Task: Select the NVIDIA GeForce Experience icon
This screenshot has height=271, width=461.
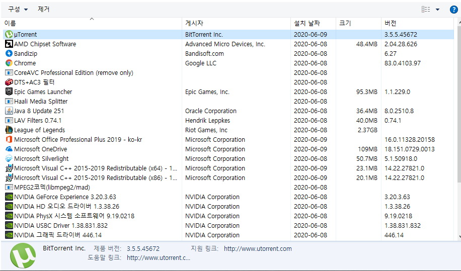Action: (x=9, y=197)
